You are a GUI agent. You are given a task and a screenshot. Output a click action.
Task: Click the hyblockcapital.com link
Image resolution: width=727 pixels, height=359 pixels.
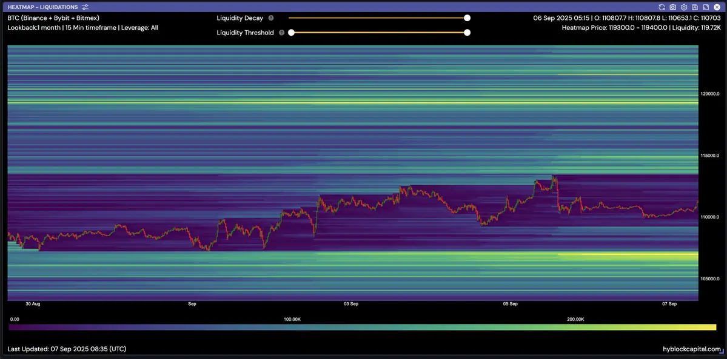pyautogui.click(x=692, y=349)
